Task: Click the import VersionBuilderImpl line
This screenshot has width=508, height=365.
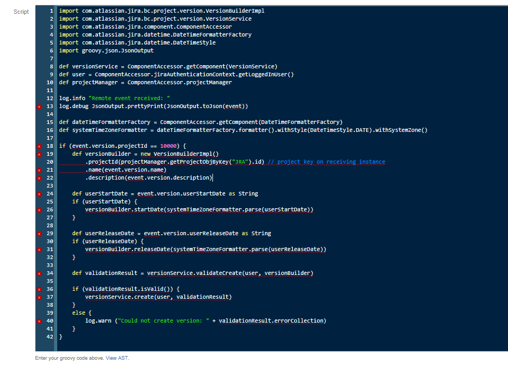Action: click(x=162, y=11)
